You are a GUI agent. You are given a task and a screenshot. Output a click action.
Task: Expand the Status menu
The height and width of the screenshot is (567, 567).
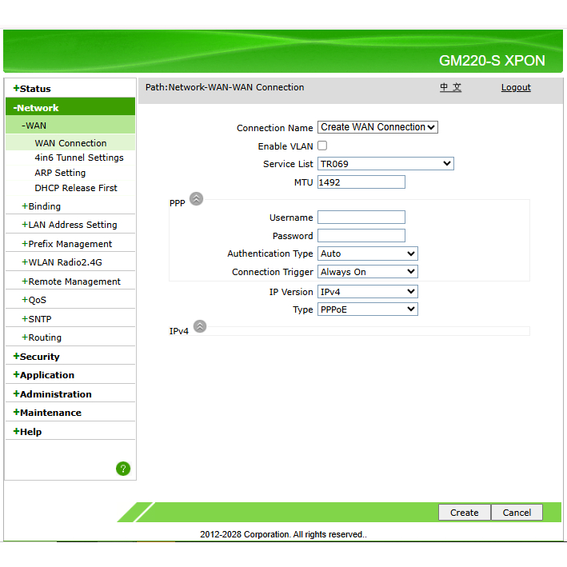point(34,89)
